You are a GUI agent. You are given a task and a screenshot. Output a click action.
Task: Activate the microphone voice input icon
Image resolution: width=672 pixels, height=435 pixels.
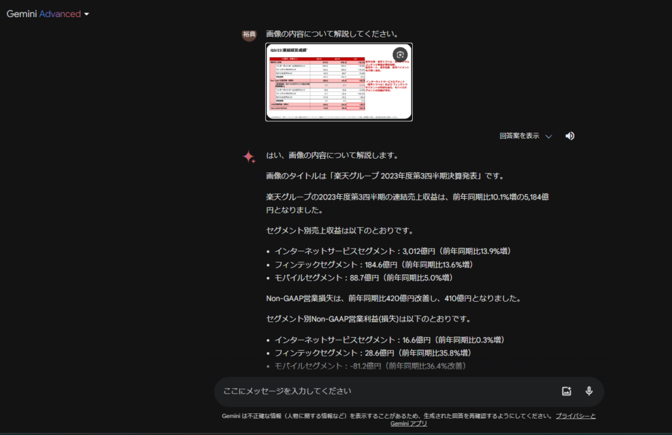tap(589, 391)
